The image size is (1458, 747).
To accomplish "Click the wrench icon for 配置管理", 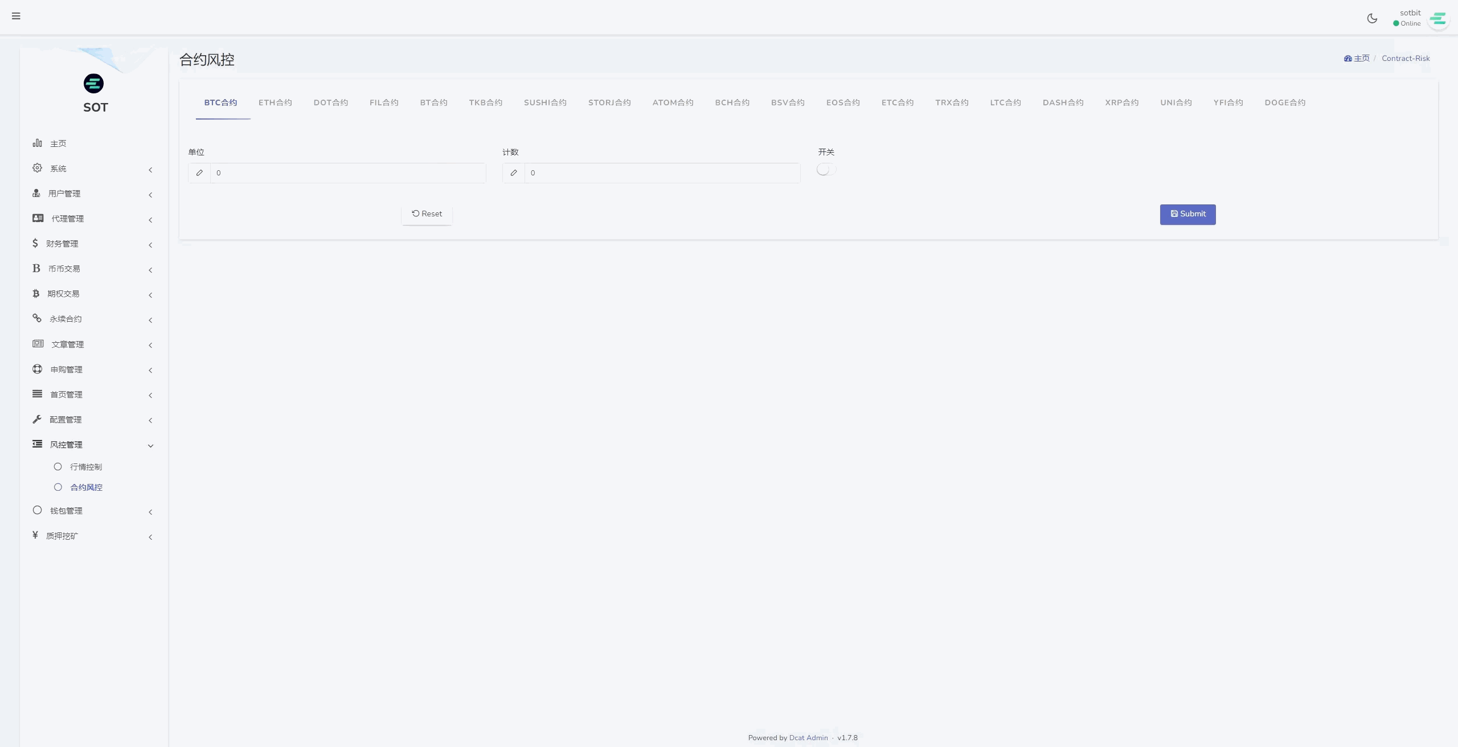I will [38, 419].
